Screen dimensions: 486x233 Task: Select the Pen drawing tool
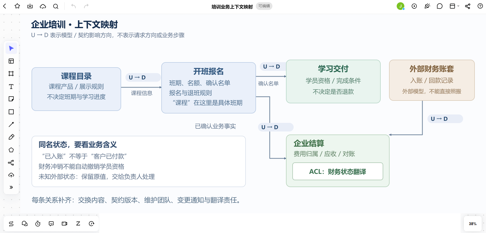pyautogui.click(x=11, y=137)
